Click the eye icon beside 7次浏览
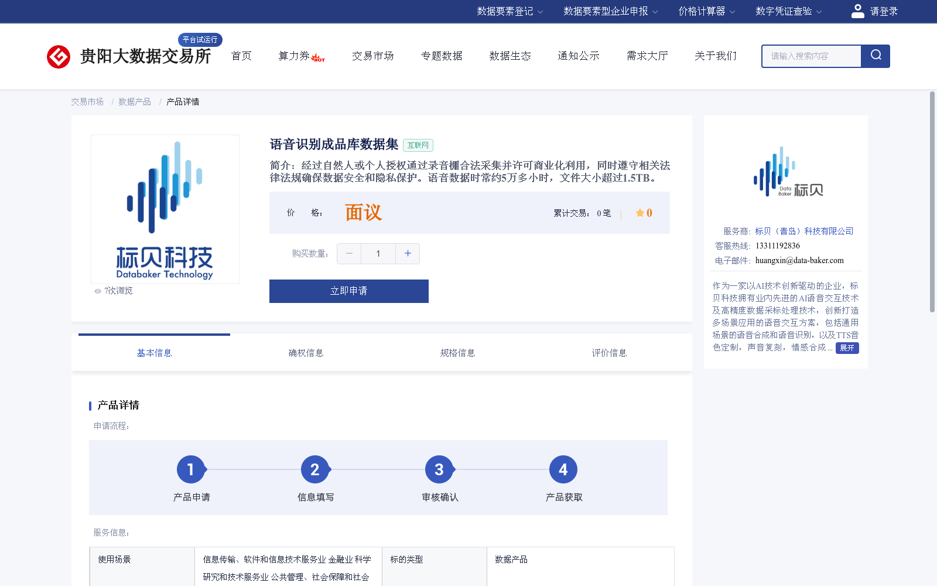Viewport: 937px width, 586px height. pyautogui.click(x=98, y=291)
